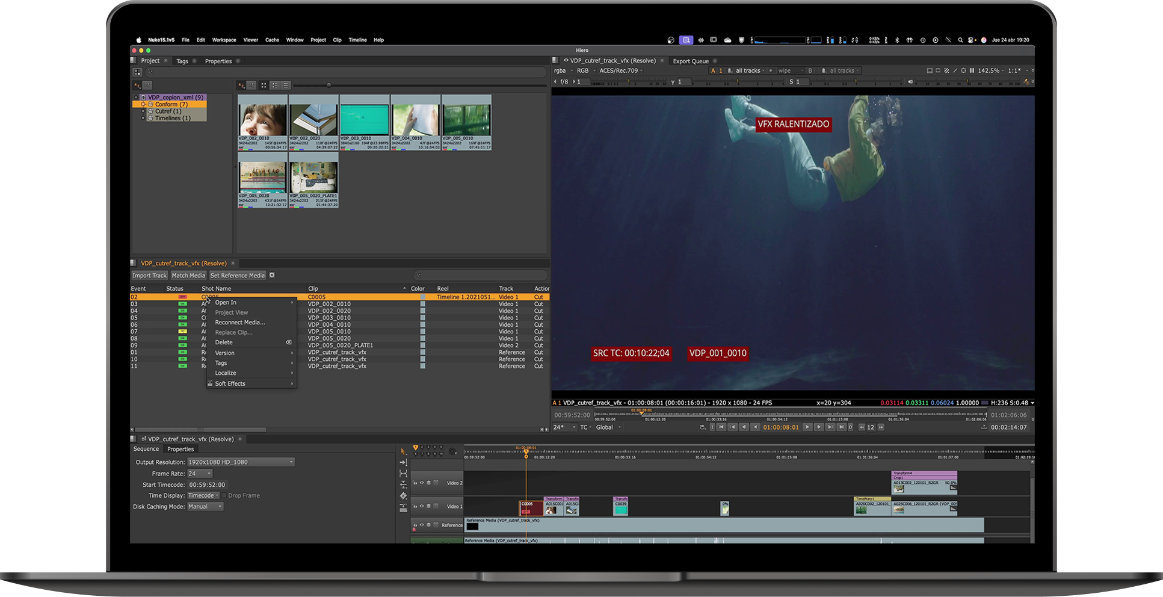Select the arrow selection tool in timeline
This screenshot has height=597, width=1163.
pyautogui.click(x=403, y=451)
